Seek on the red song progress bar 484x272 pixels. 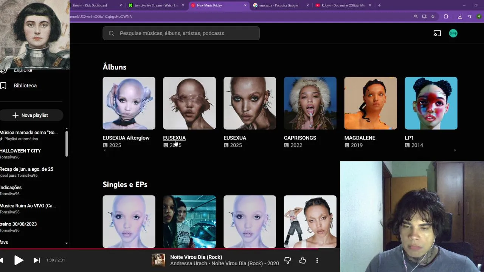159,249
